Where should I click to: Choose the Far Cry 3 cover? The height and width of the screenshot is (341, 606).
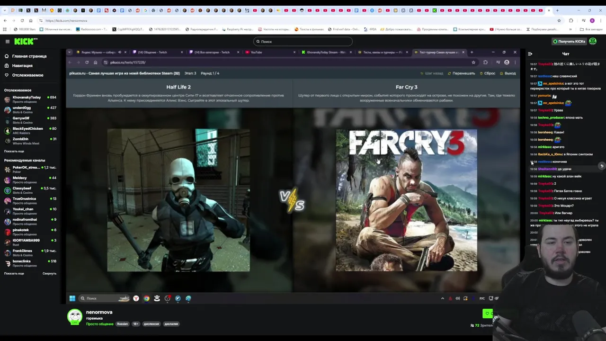(407, 200)
